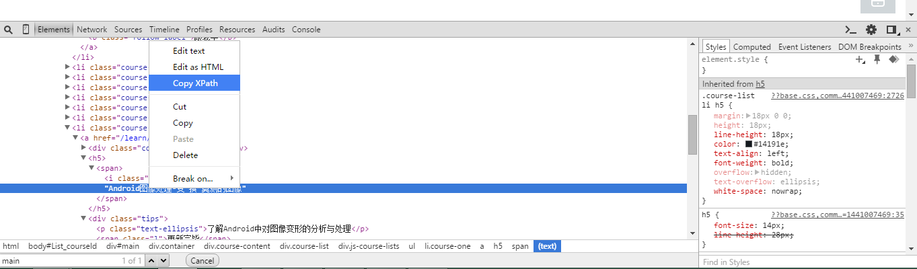Viewport: 917px width, 269px height.
Task: Go to previous search result arrow
Action: [152, 261]
